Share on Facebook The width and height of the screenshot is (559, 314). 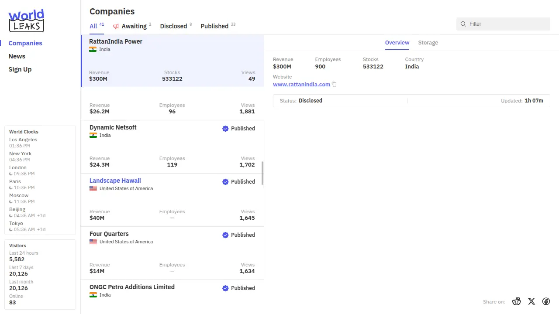point(546,301)
